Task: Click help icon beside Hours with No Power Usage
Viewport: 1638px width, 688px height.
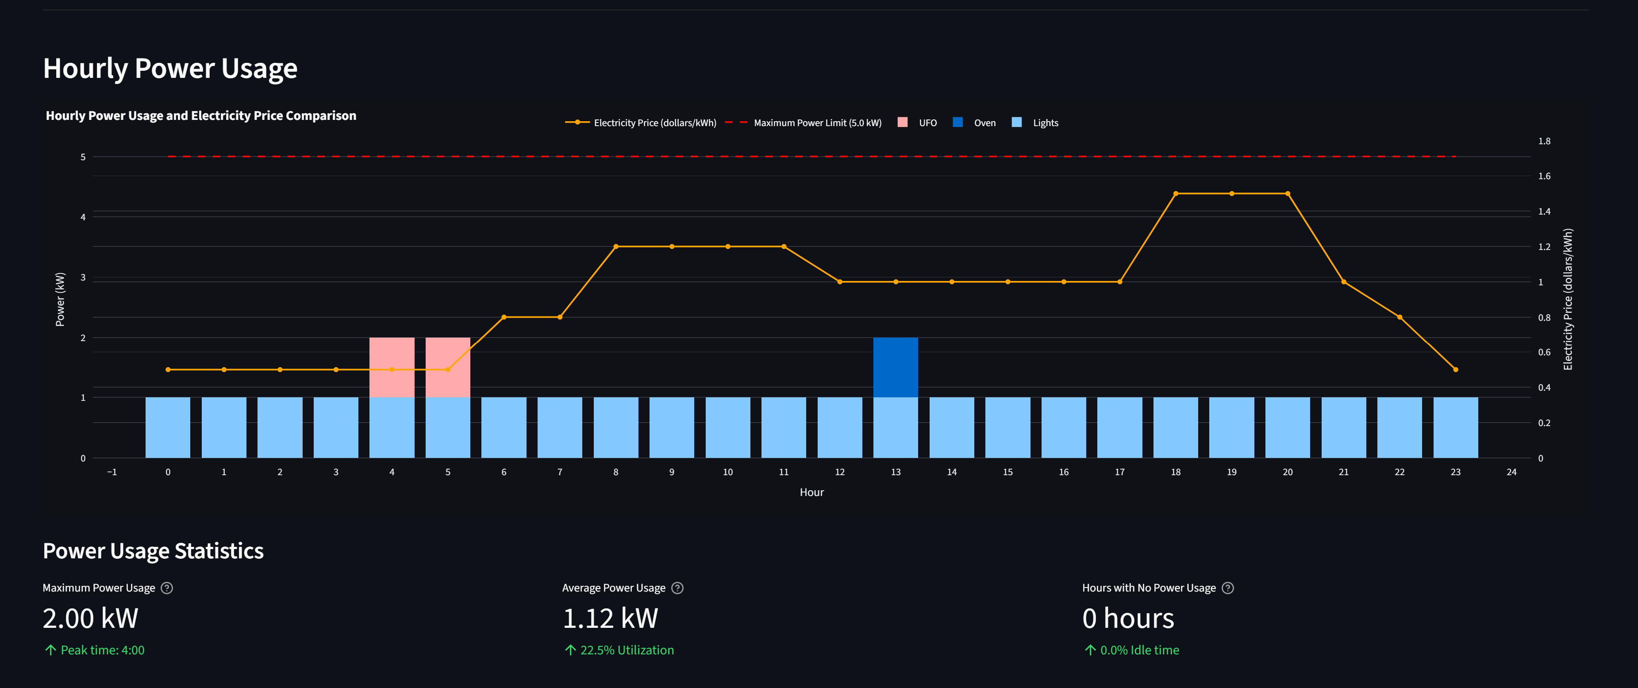Action: tap(1228, 588)
